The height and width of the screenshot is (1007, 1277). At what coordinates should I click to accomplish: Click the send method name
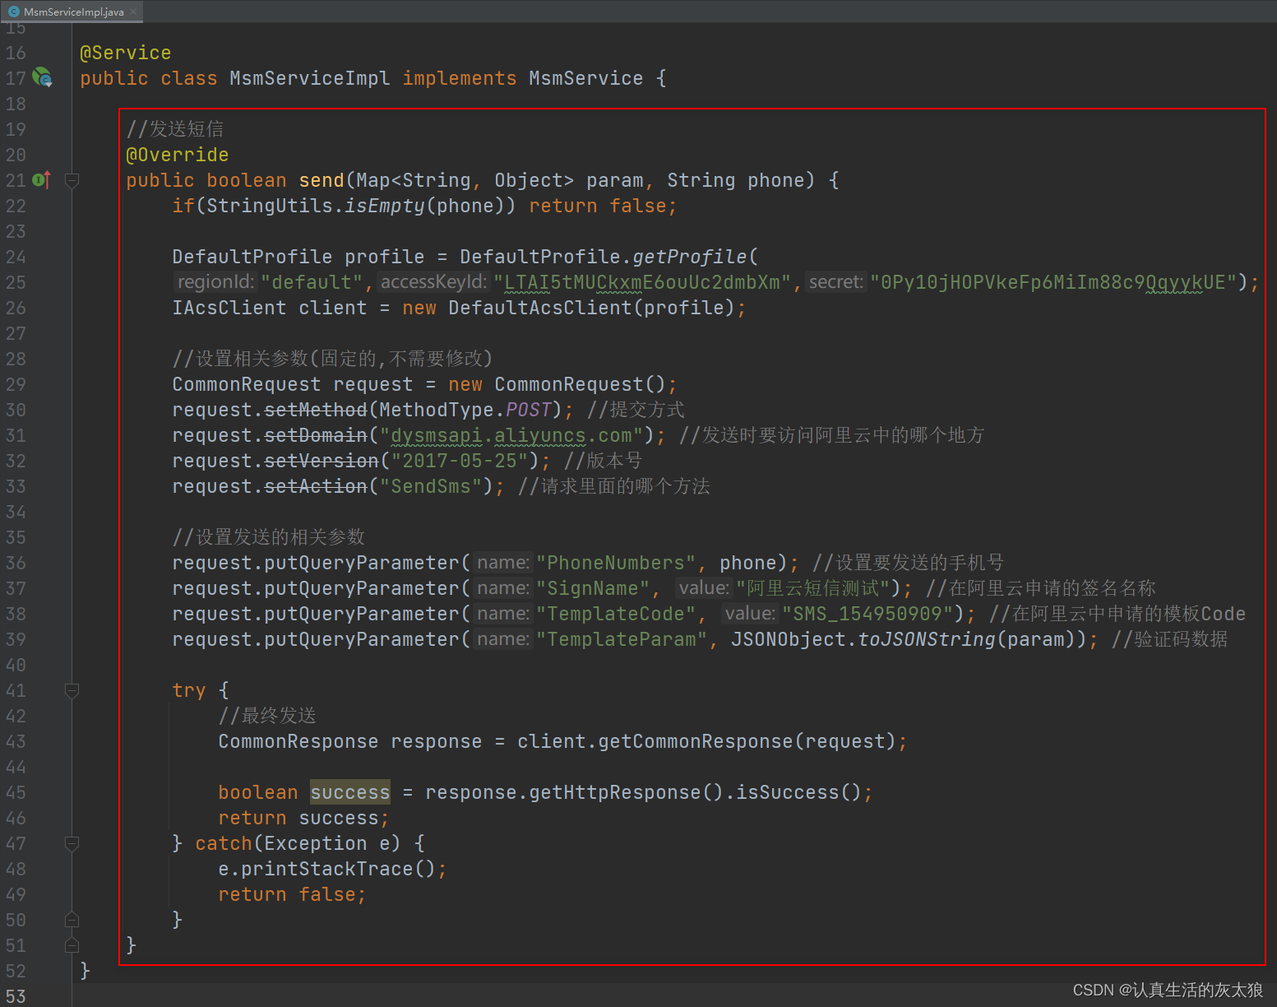322,180
